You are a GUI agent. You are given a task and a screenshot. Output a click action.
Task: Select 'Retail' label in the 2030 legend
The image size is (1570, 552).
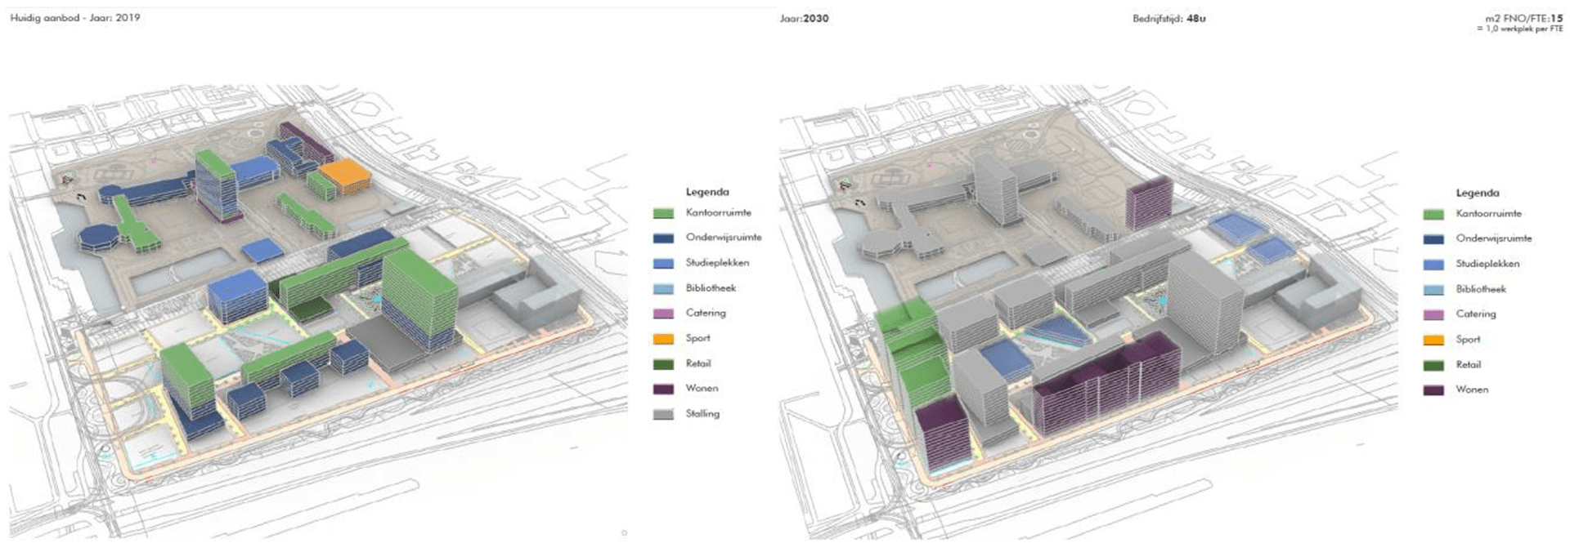pos(1469,364)
